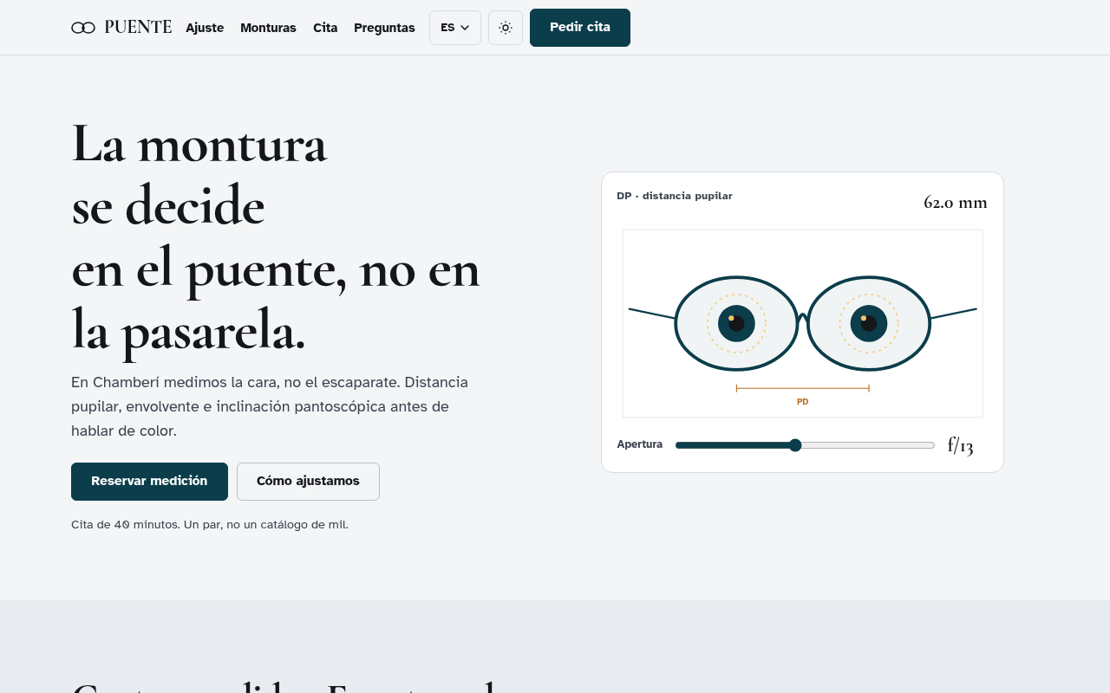1110x693 pixels.
Task: Click the right eye pupil in illustration
Action: 869,323
